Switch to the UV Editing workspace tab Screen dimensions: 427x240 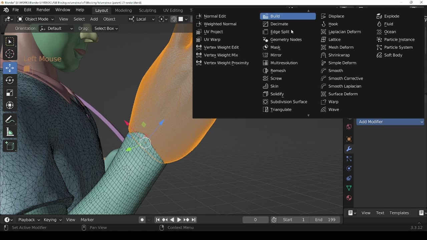point(173,10)
